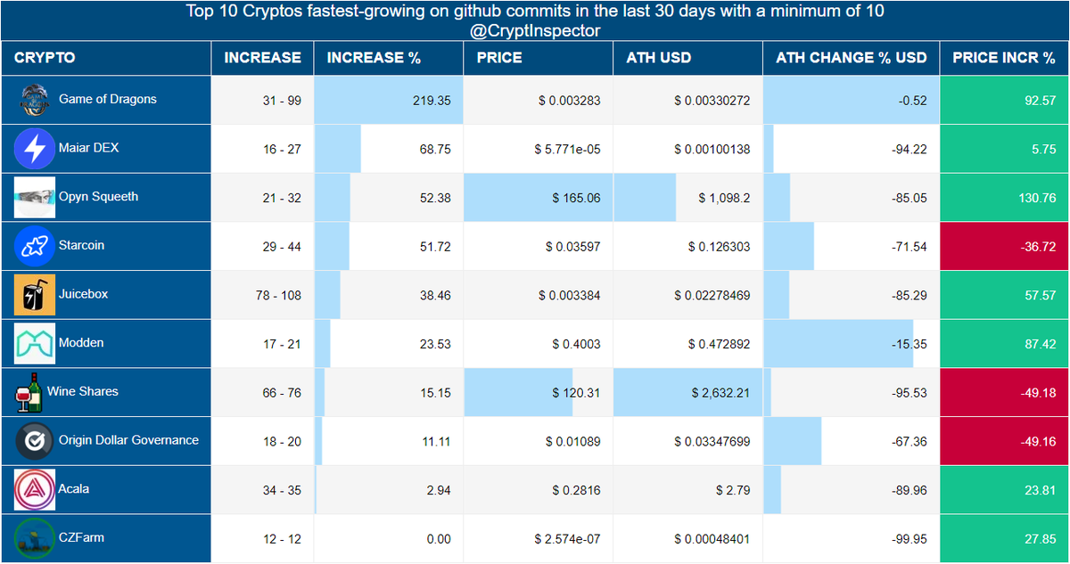
Task: Select the CRYPTO column header
Action: [x=106, y=58]
